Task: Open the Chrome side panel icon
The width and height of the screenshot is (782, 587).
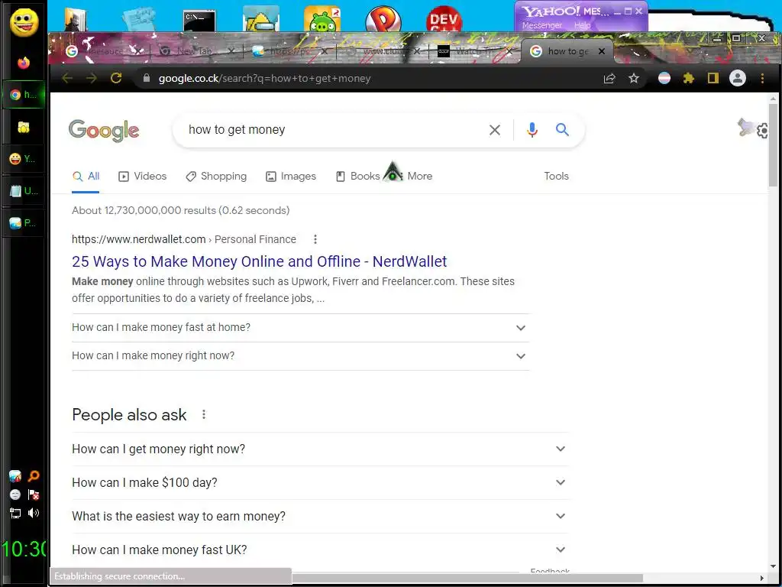Action: (x=713, y=79)
